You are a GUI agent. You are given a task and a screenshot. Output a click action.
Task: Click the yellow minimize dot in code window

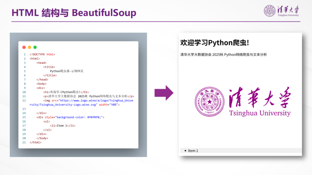29,47
